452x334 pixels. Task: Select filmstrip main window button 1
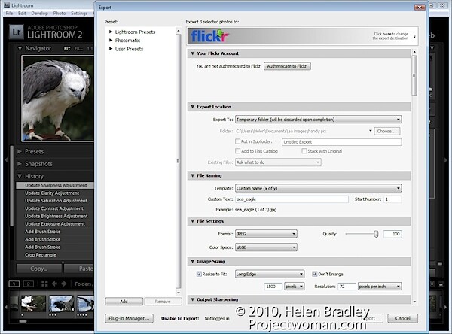[x=14, y=284]
